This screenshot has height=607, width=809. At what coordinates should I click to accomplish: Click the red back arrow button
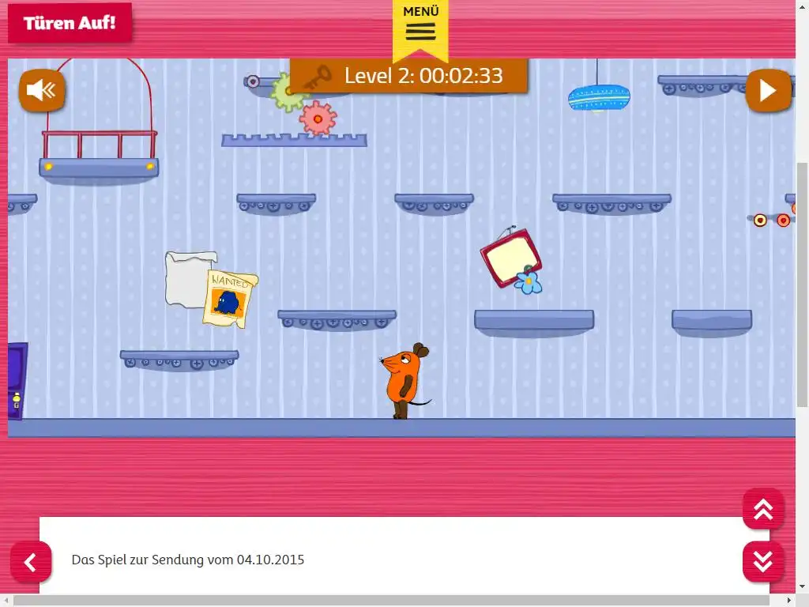[31, 562]
